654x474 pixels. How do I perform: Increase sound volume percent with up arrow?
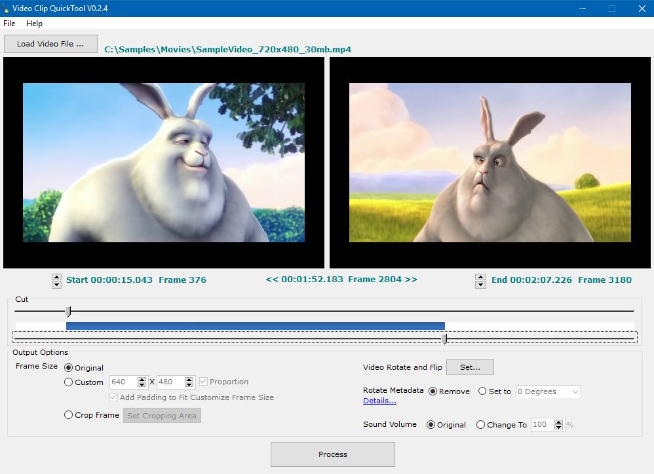(558, 422)
